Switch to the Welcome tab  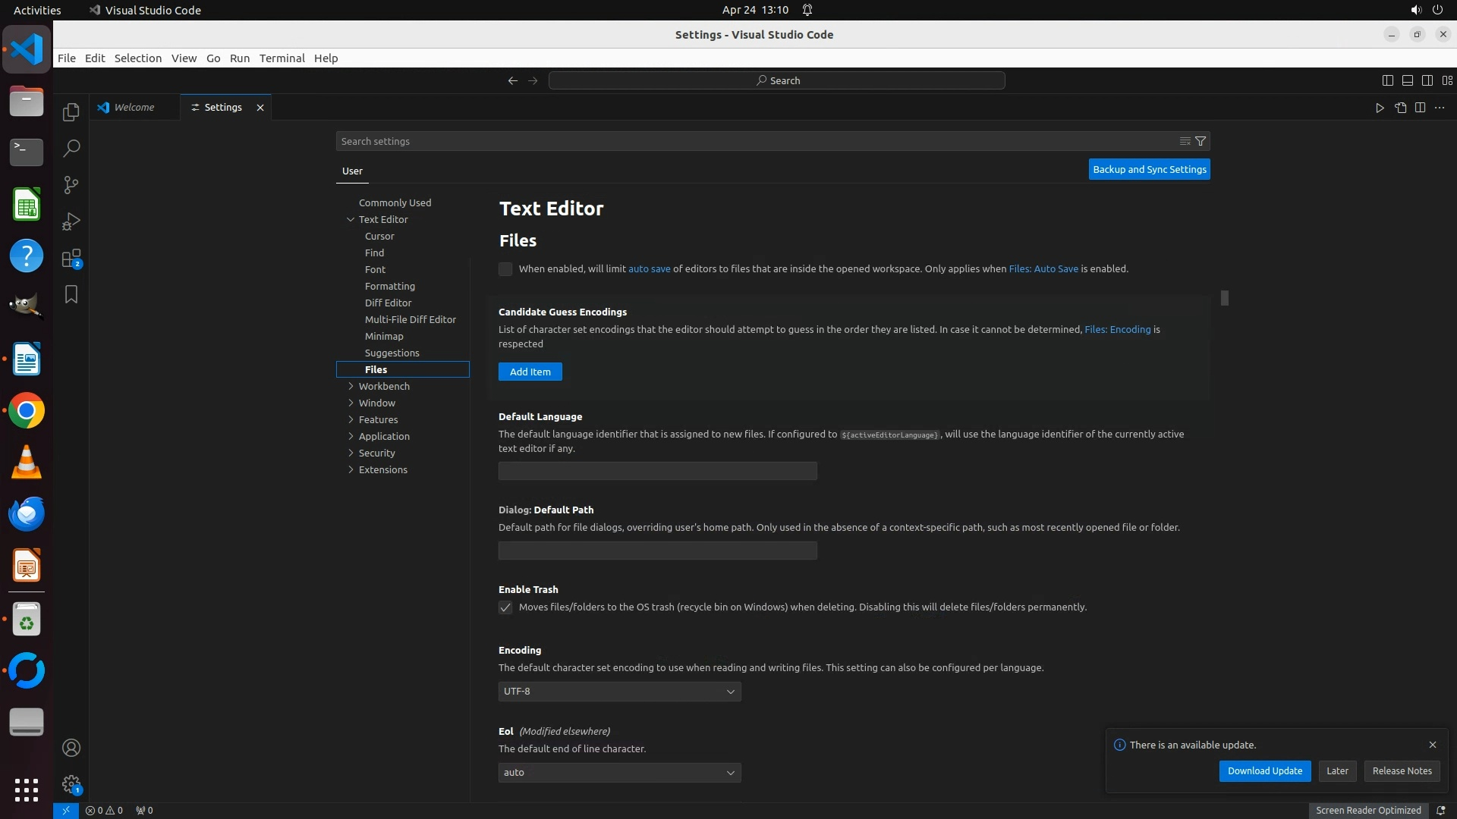coord(134,108)
